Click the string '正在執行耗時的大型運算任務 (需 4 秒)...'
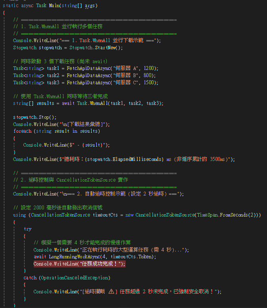Image resolution: width=267 pixels, height=308 pixels. click(x=132, y=250)
